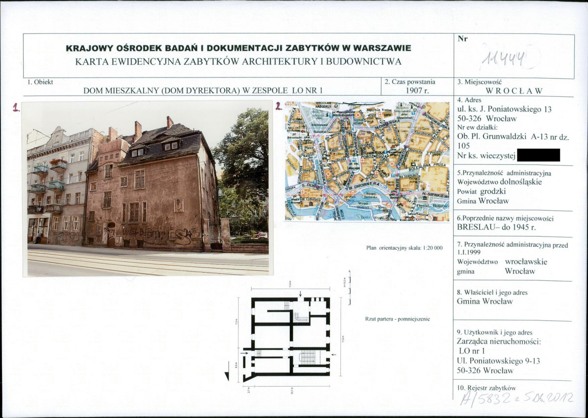Click the building photograph

pyautogui.click(x=148, y=188)
